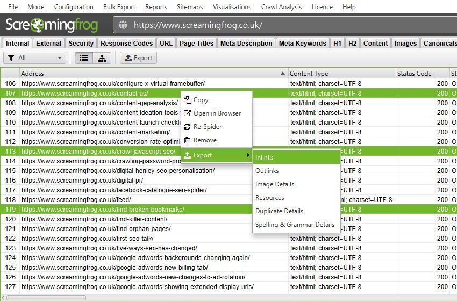The width and height of the screenshot is (457, 302).
Task: Switch to the Response Codes tab
Action: pos(127,44)
